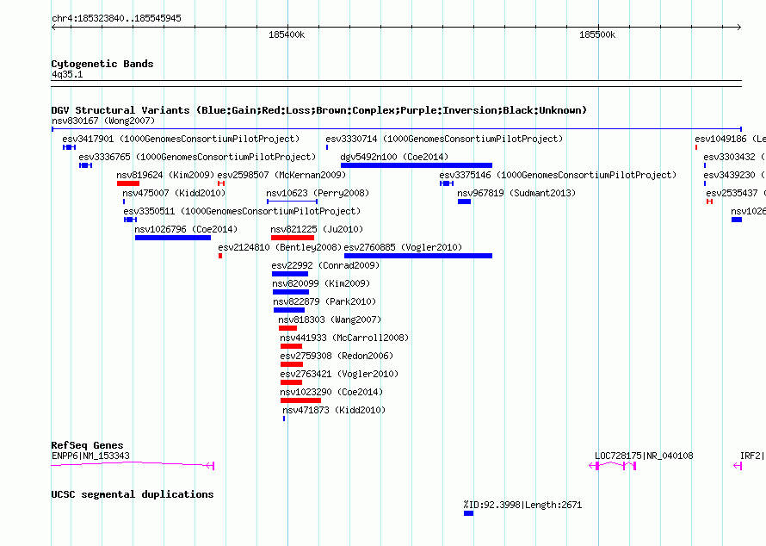The image size is (766, 546).
Task: Open variant esv3439230 label
Action: [x=734, y=175]
